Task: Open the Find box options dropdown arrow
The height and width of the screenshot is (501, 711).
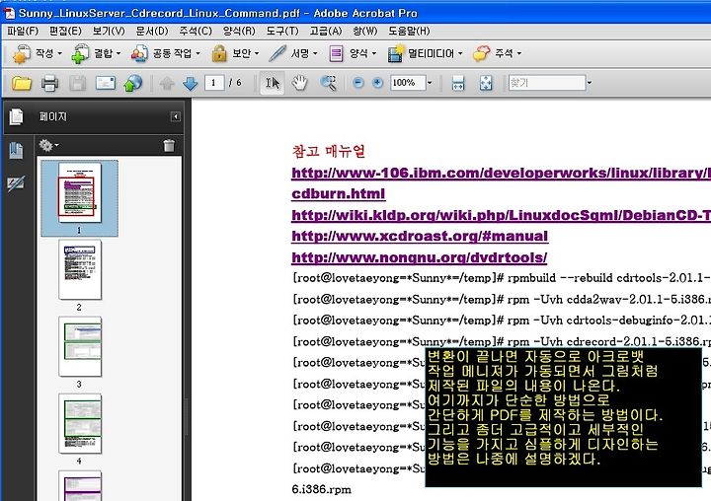Action: point(589,83)
